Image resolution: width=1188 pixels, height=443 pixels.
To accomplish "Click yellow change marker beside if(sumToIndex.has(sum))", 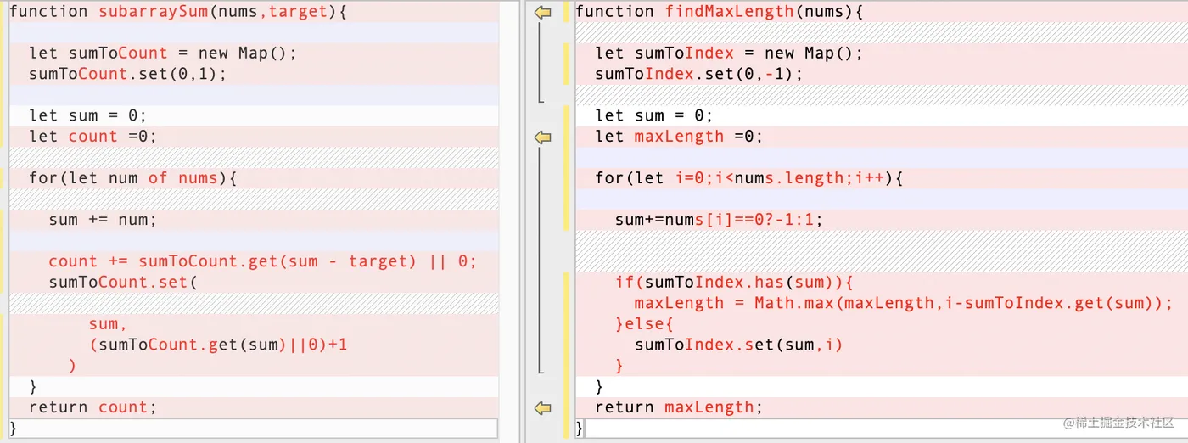I will pyautogui.click(x=566, y=283).
